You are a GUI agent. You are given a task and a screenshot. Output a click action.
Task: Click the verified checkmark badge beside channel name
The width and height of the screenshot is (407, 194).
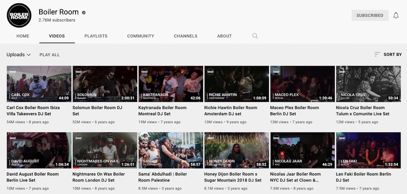pyautogui.click(x=84, y=13)
